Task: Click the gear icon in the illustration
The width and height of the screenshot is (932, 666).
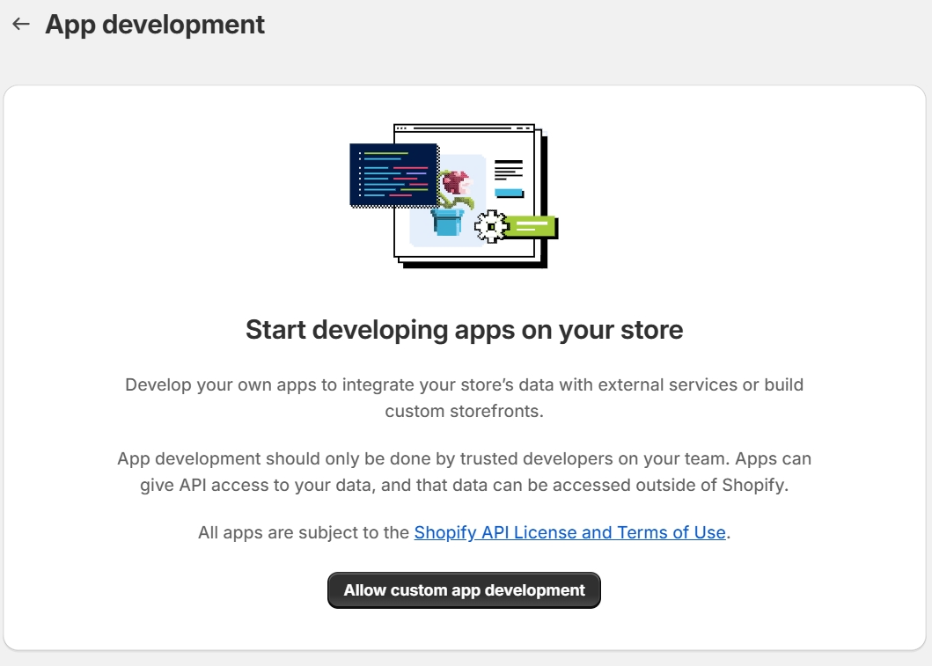Action: (x=490, y=227)
